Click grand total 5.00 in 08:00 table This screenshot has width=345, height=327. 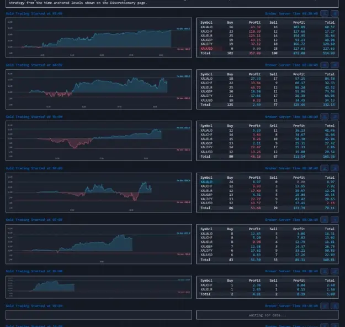(331, 294)
